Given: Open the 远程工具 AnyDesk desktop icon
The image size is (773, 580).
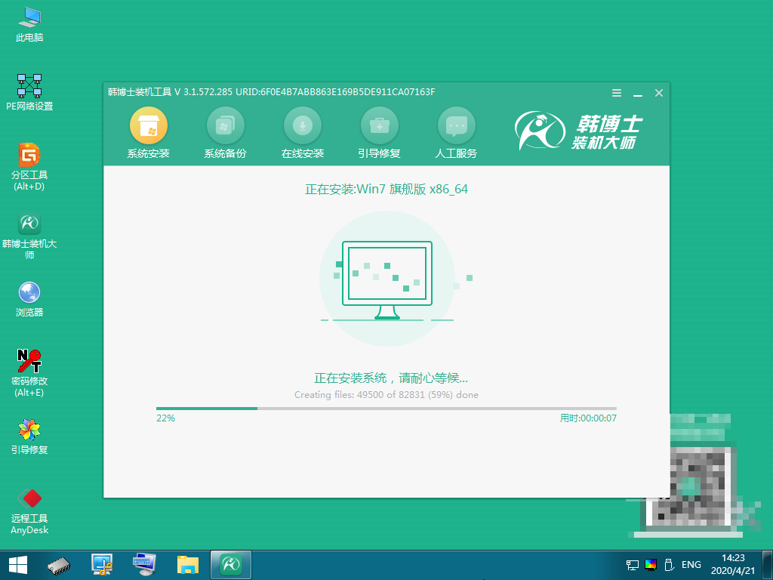Looking at the screenshot, I should tap(29, 511).
